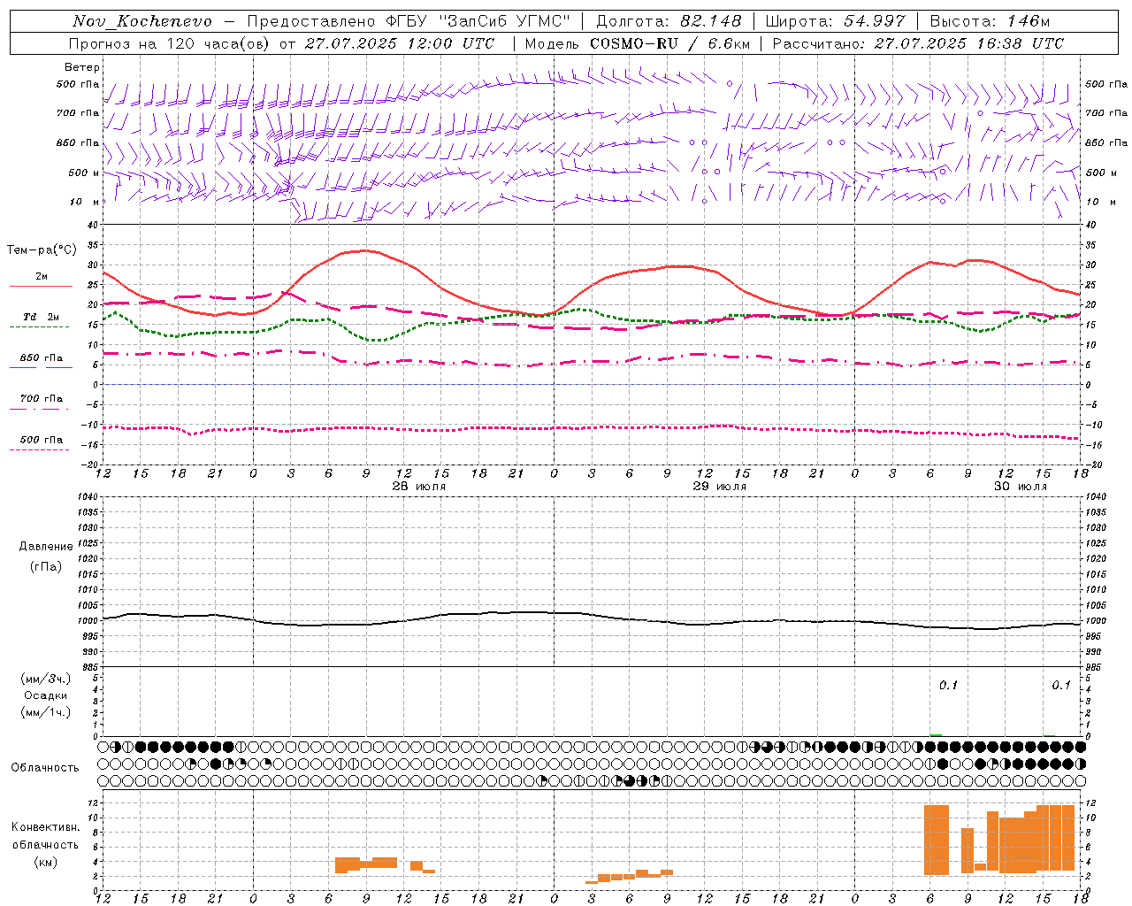
Task: Click the '(гПа)' pressure unit label
Action: point(46,567)
